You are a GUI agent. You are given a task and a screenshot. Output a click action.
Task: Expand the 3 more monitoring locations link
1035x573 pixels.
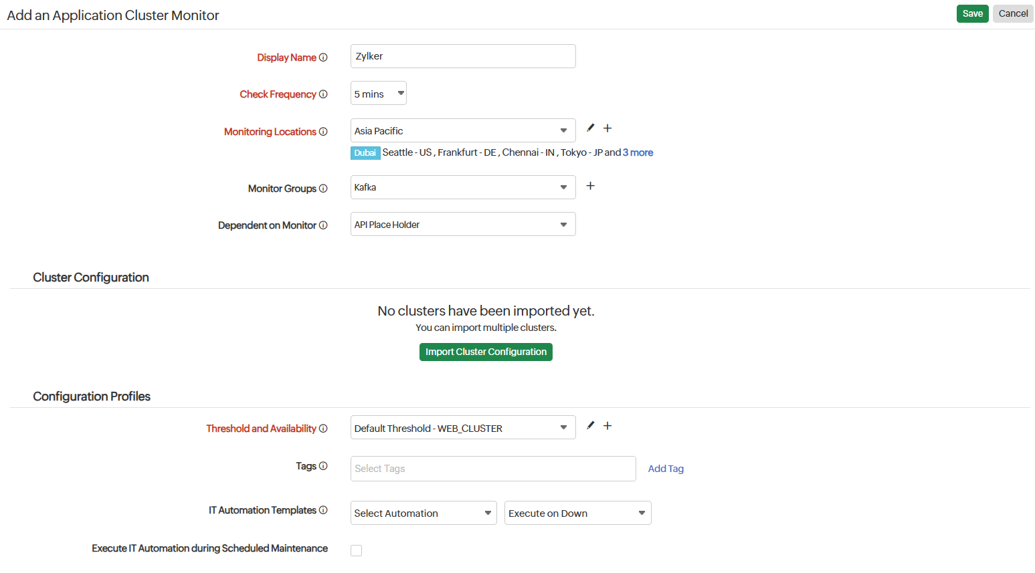tap(637, 152)
